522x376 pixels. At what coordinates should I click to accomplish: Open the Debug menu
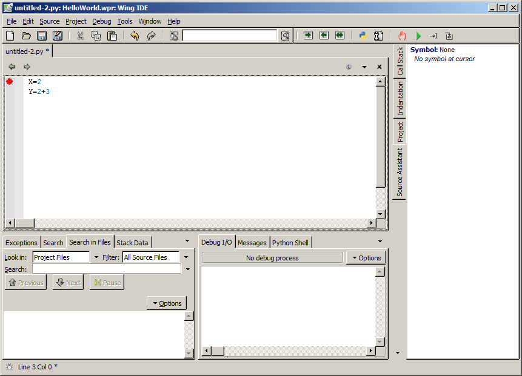pyautogui.click(x=102, y=21)
